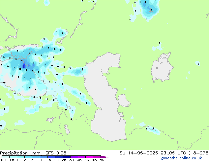
Task: Select the 5–10 mm blue legend swatch
Action: [36, 157]
